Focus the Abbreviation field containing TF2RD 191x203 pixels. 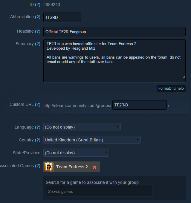(62, 17)
